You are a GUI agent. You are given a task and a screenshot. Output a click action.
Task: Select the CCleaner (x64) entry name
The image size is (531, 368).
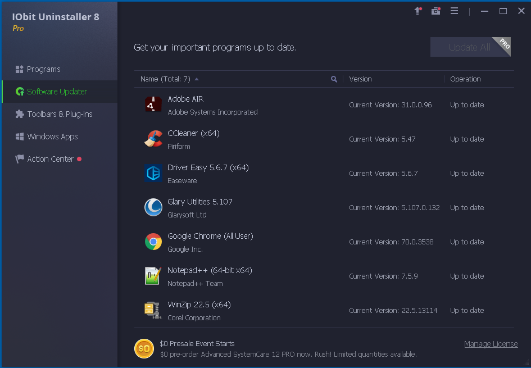point(193,133)
